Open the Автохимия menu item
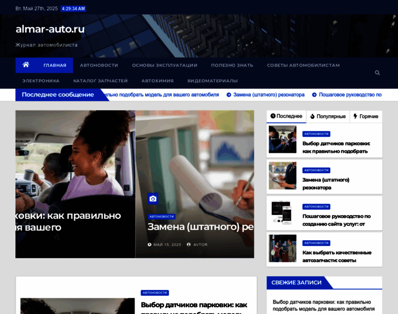The height and width of the screenshot is (314, 398). 158,81
